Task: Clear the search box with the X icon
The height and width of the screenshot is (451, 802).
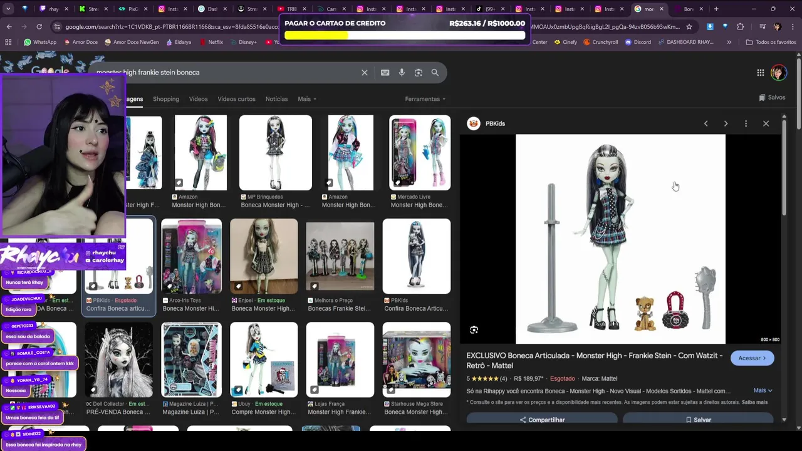Action: point(364,73)
